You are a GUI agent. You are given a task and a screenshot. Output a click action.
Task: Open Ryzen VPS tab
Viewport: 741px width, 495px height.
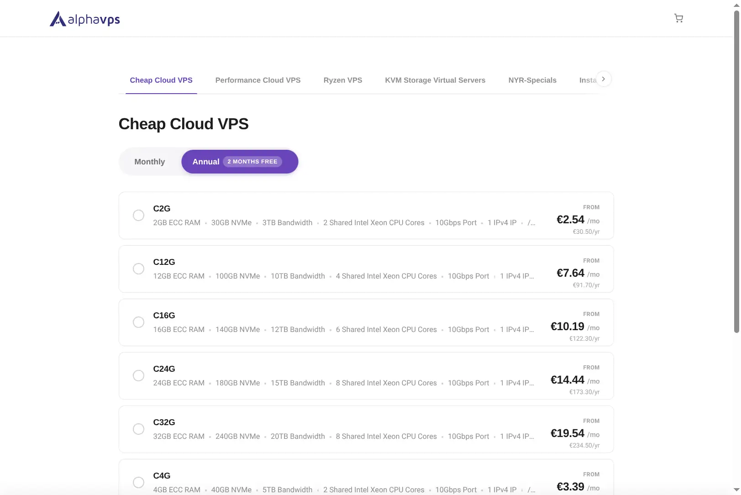tap(343, 80)
